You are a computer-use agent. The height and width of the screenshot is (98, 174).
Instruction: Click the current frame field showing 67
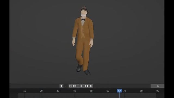click(x=157, y=86)
